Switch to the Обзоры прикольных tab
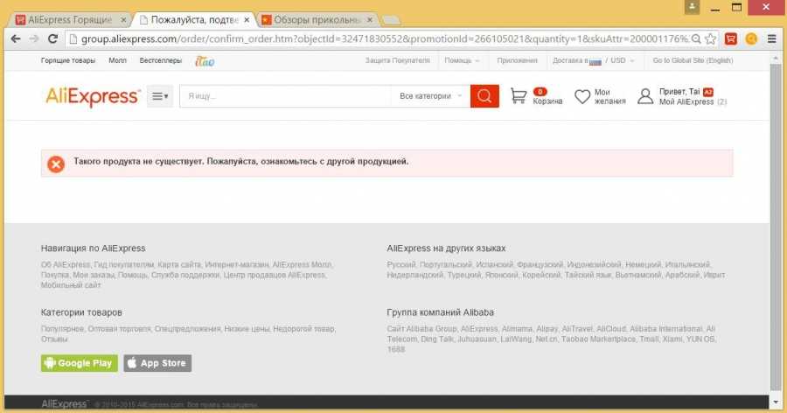The height and width of the screenshot is (413, 787). (316, 18)
